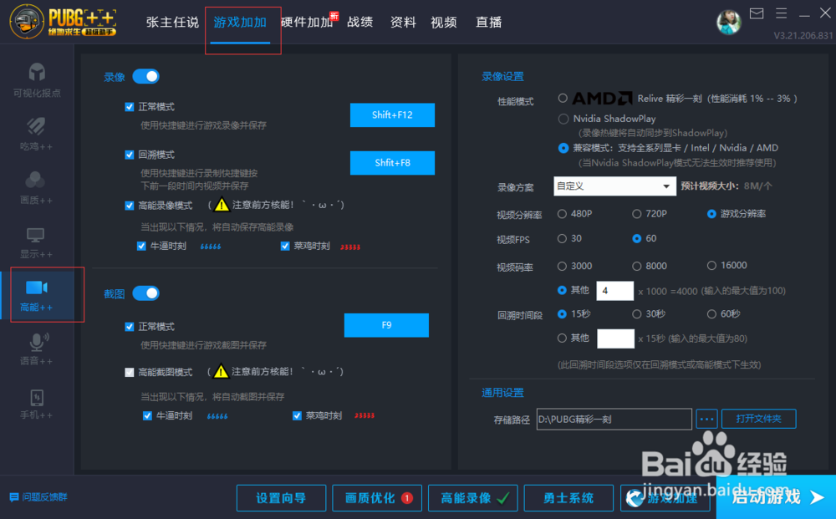Viewport: 836px width, 519px height.
Task: Uncheck 正常模式 under 截图
Action: pyautogui.click(x=129, y=327)
